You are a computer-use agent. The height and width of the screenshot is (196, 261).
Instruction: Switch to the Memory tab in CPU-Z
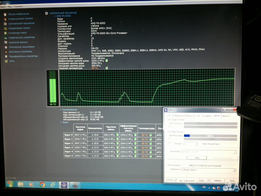(190, 116)
